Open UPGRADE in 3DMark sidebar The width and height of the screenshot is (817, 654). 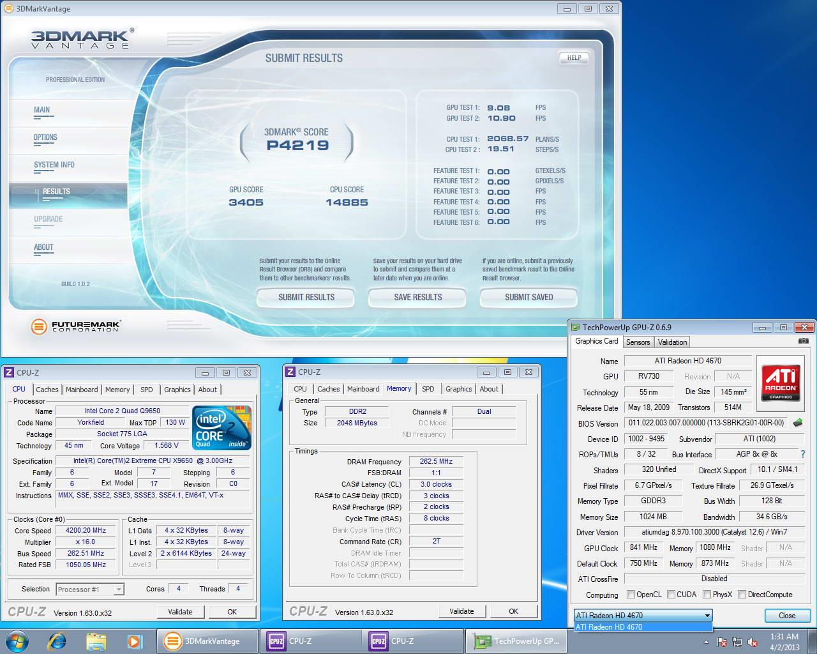pyautogui.click(x=49, y=220)
